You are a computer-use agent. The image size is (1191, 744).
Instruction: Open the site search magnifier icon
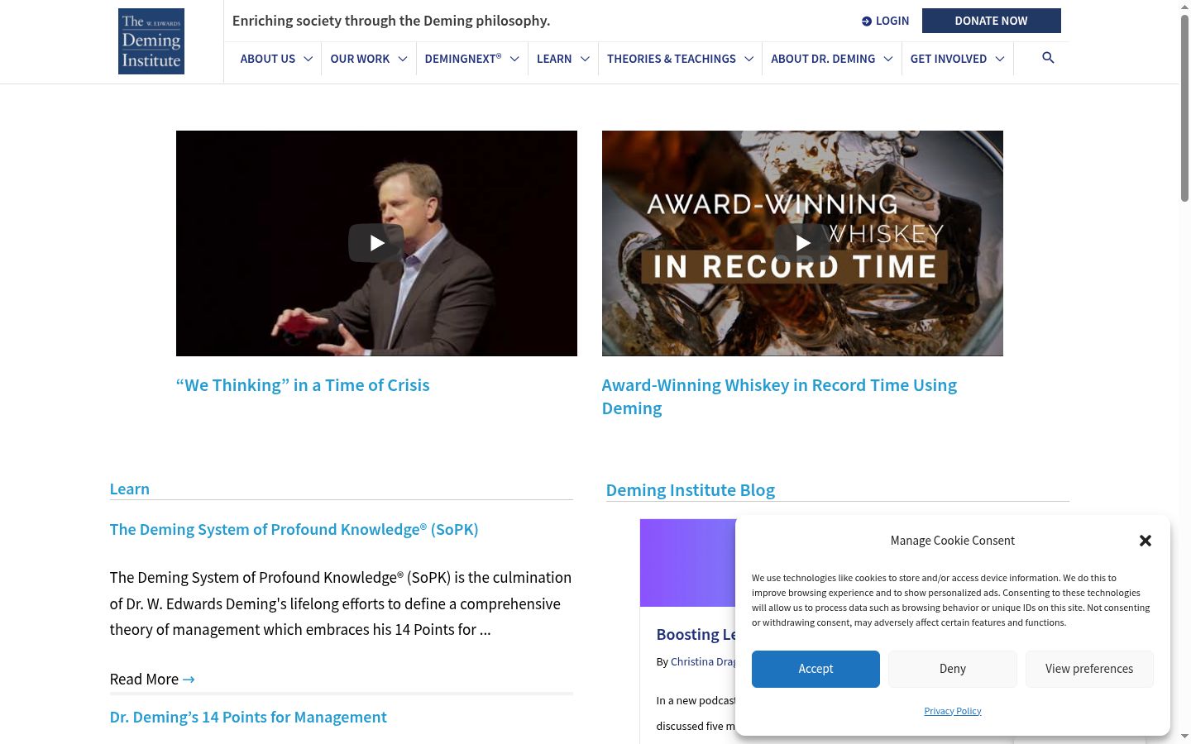pos(1048,58)
